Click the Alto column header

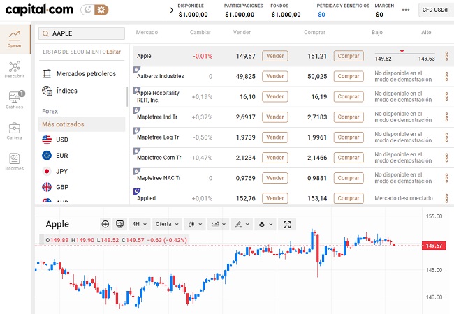[x=426, y=32]
